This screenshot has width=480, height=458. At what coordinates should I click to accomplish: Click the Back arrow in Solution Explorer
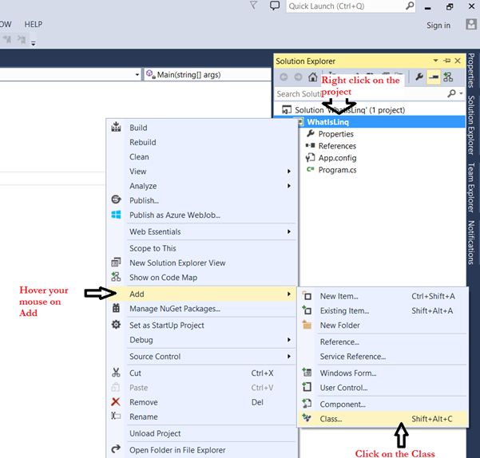(284, 77)
